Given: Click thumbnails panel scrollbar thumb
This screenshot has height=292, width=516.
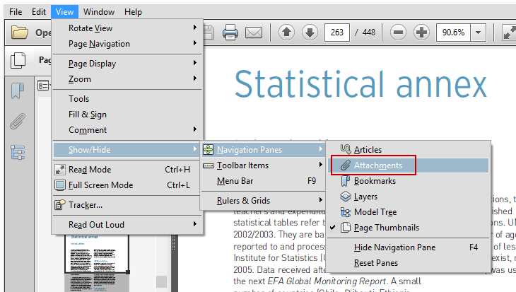Looking at the screenshot, I should click(161, 282).
